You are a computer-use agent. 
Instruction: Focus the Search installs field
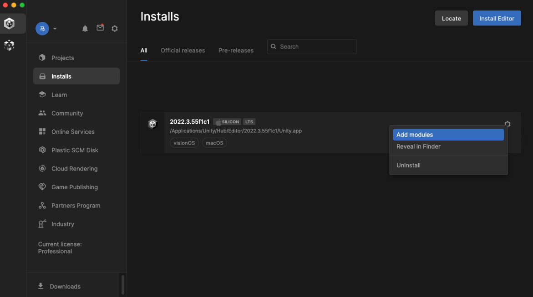312,46
